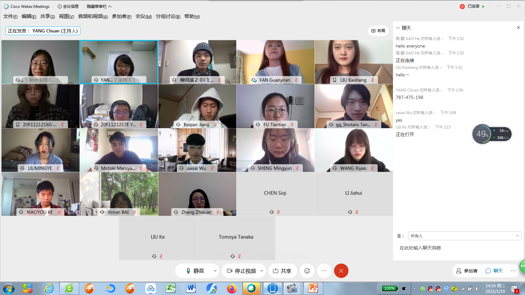Click the hide menu bar (隐藏菜单栏) button
Screen dimensions: 525x295
tap(99, 7)
